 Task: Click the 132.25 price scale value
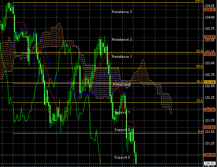[x=210, y=98]
